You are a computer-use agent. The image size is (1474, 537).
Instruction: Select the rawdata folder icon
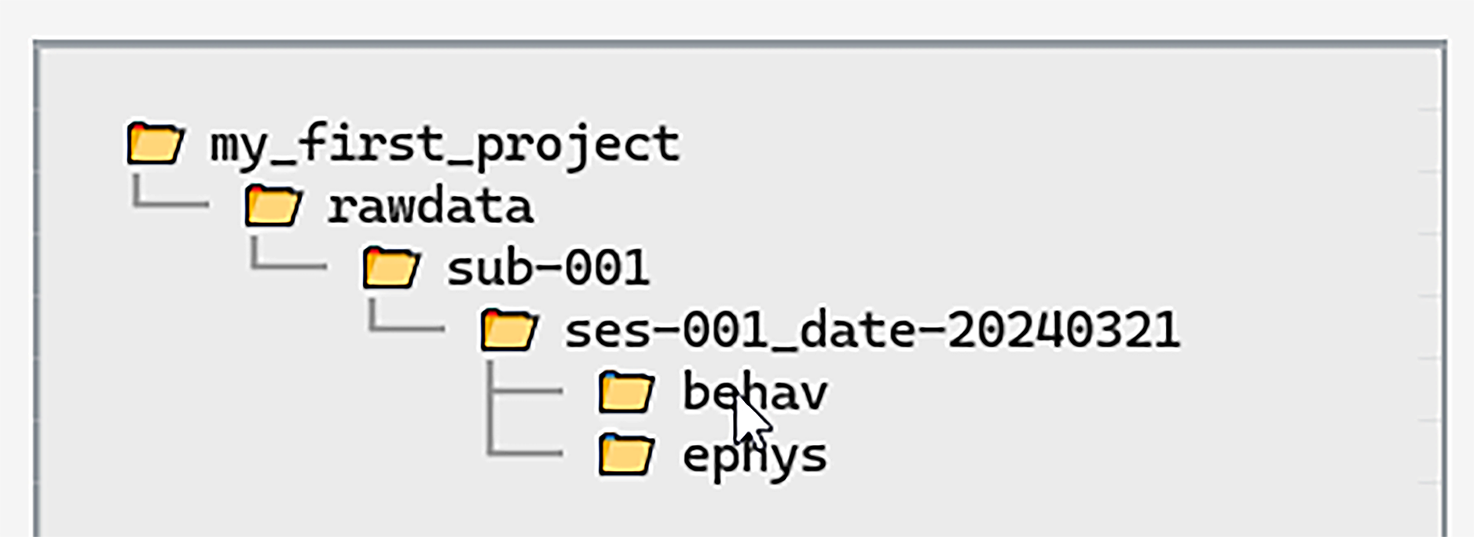(x=273, y=206)
